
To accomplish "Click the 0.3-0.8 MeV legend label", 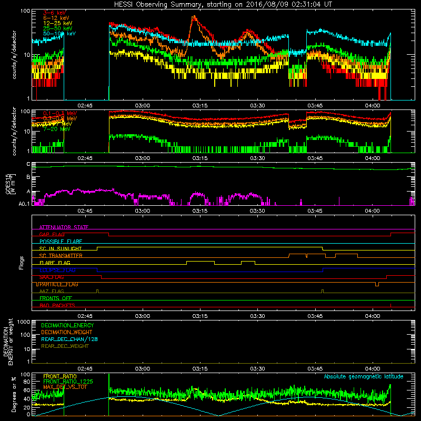I will coord(60,118).
